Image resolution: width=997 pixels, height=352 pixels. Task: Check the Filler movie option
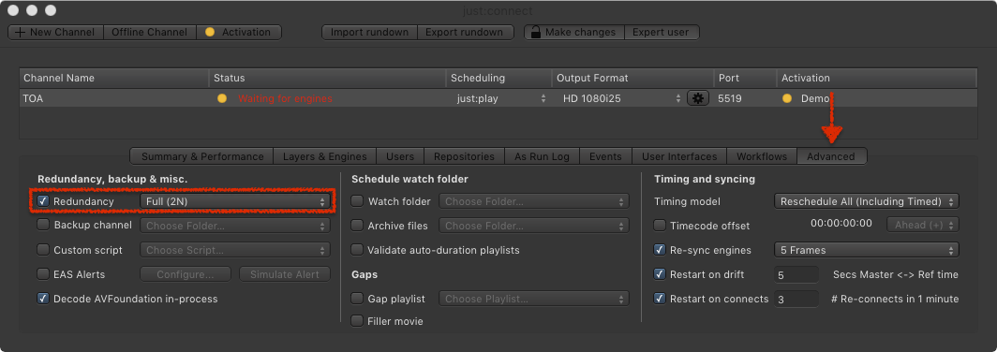click(x=357, y=321)
